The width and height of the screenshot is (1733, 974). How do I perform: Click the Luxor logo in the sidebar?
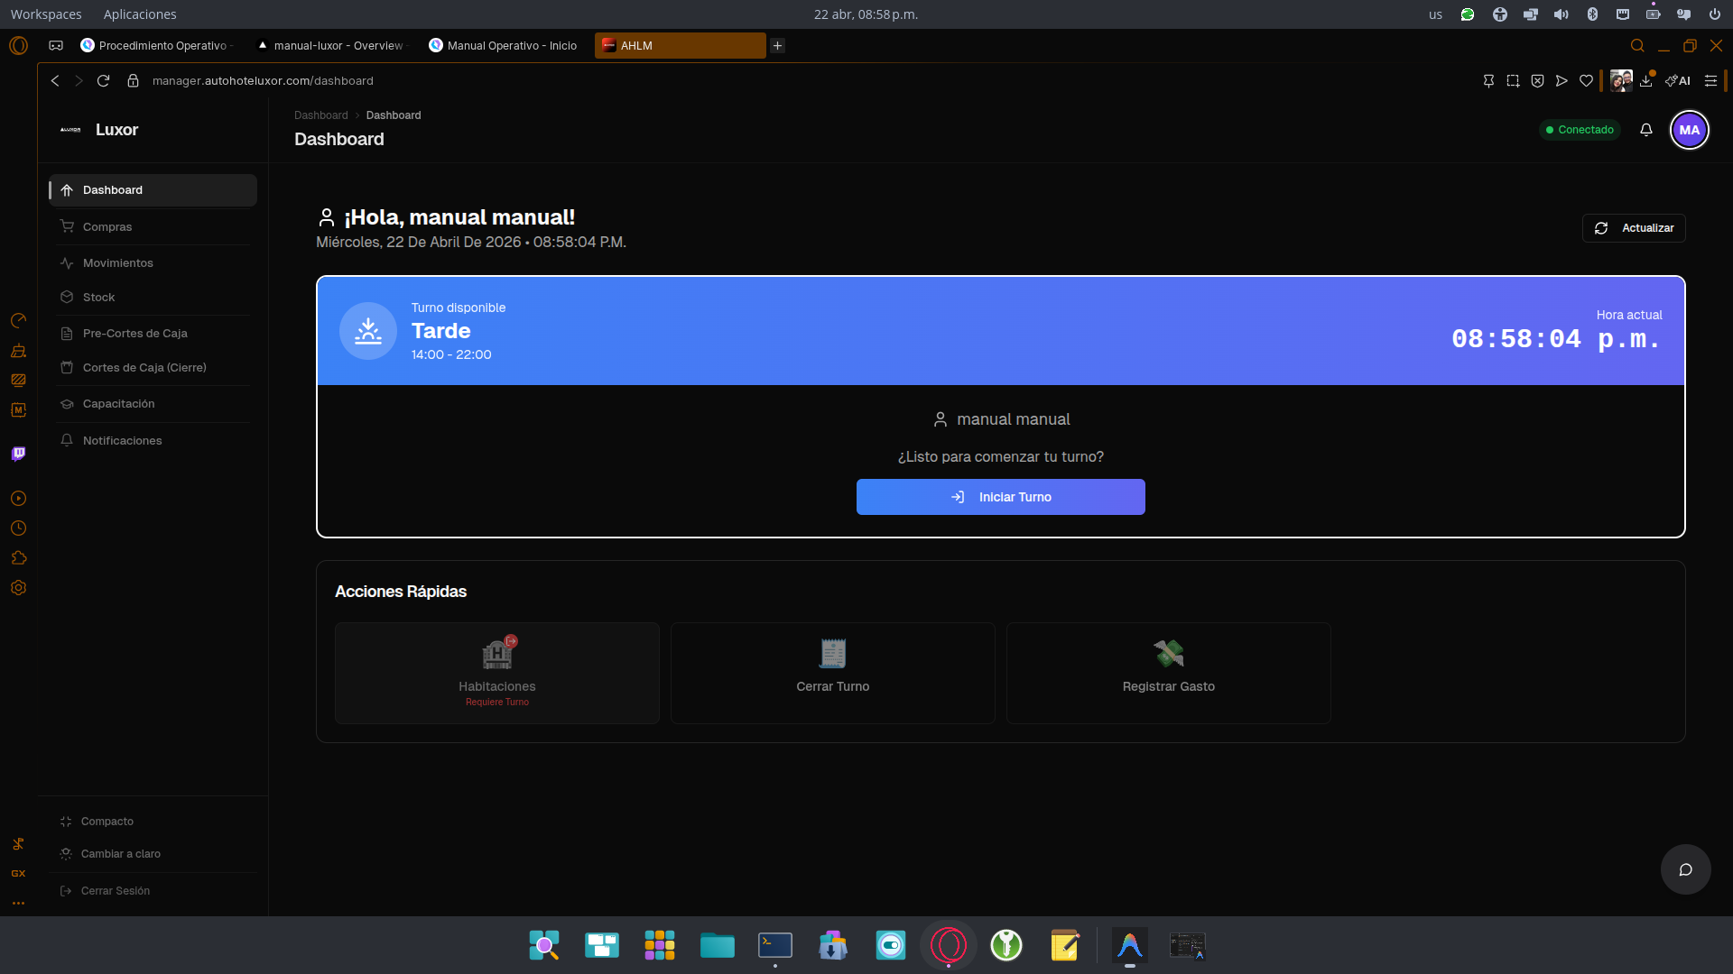coord(70,130)
